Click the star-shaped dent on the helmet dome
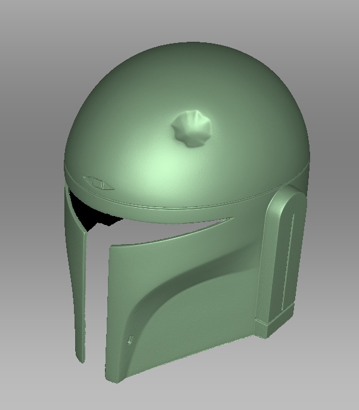The width and height of the screenshot is (359, 410). click(x=191, y=129)
